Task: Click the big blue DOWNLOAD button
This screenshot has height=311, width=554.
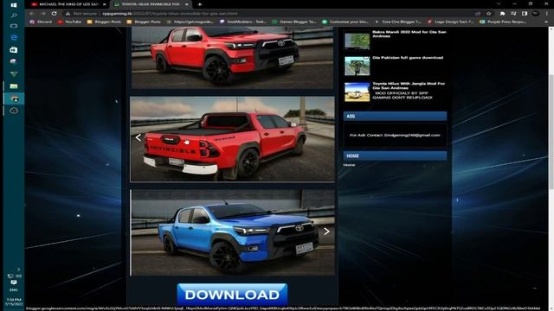Action: pyautogui.click(x=232, y=295)
